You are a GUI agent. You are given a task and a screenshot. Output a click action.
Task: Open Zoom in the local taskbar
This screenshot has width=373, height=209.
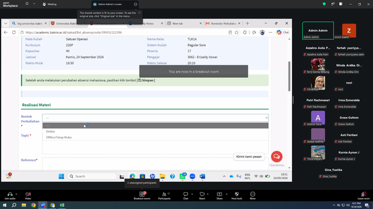pos(43,205)
